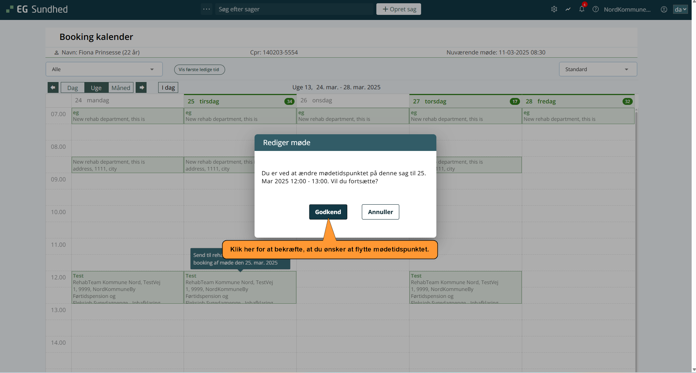The width and height of the screenshot is (696, 373).
Task: Click Godkend to confirm the meeting change
Action: pyautogui.click(x=328, y=212)
